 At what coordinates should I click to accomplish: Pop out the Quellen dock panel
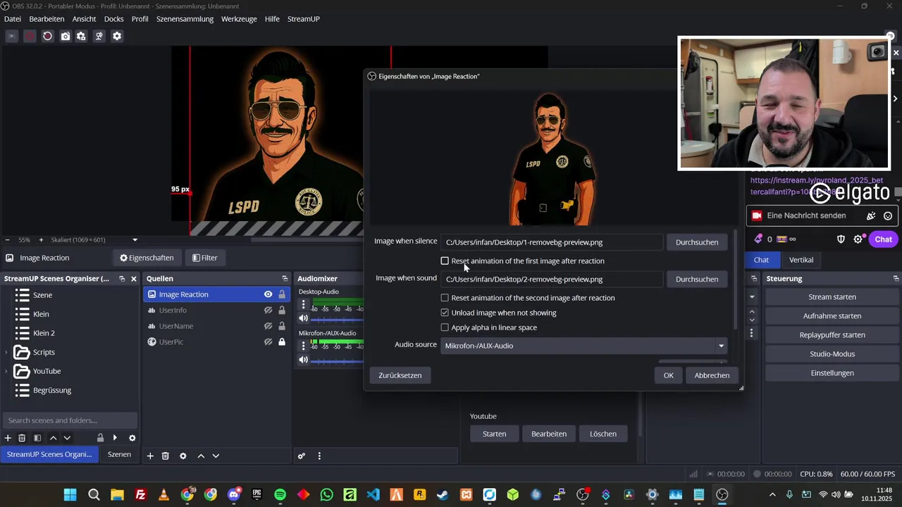coord(285,279)
